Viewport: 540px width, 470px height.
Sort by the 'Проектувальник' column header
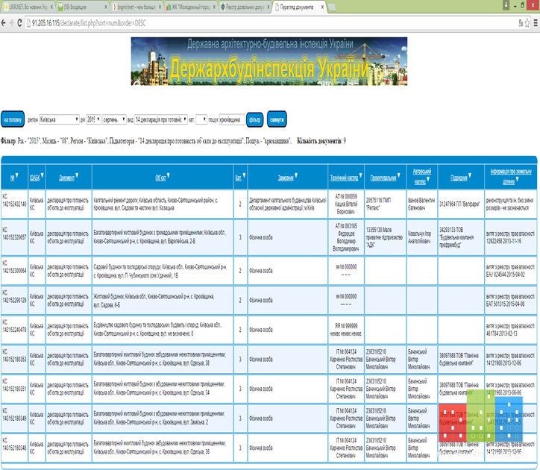tap(383, 178)
